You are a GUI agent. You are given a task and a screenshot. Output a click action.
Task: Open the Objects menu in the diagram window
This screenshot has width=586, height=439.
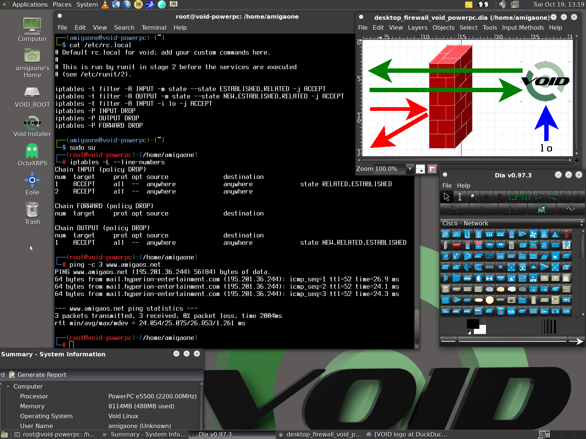tap(443, 27)
